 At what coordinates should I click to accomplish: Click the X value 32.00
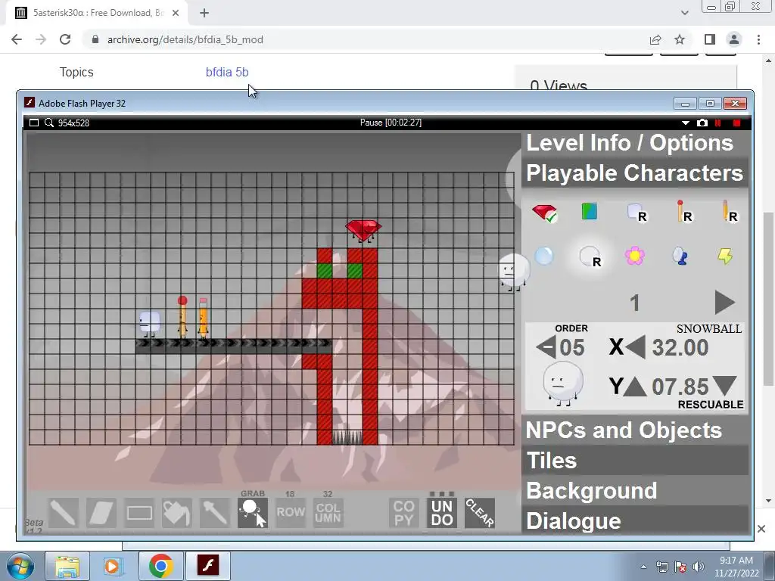click(680, 347)
